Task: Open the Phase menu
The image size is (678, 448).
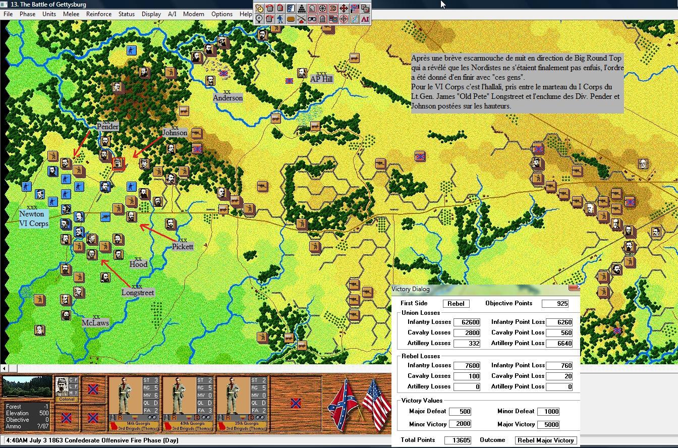Action: (27, 14)
